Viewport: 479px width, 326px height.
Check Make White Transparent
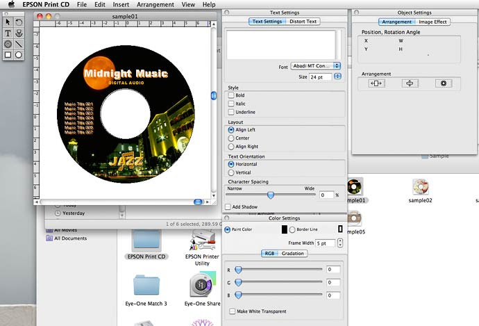point(232,311)
